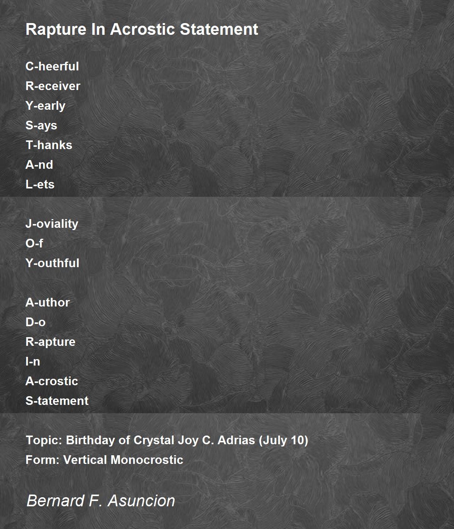Click the word J-oviality
The width and height of the screenshot is (454, 529).
[x=52, y=224]
